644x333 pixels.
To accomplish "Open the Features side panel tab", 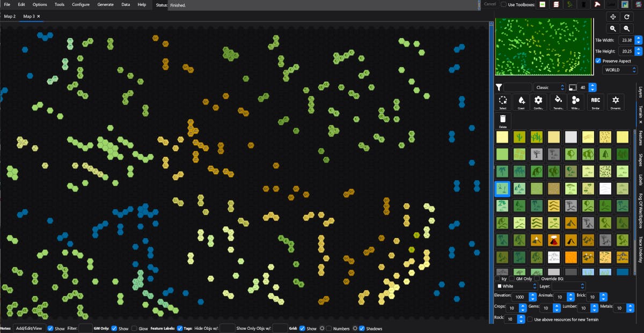I will click(x=640, y=138).
